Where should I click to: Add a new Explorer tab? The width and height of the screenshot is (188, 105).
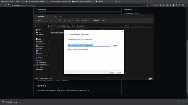[x=60, y=16]
